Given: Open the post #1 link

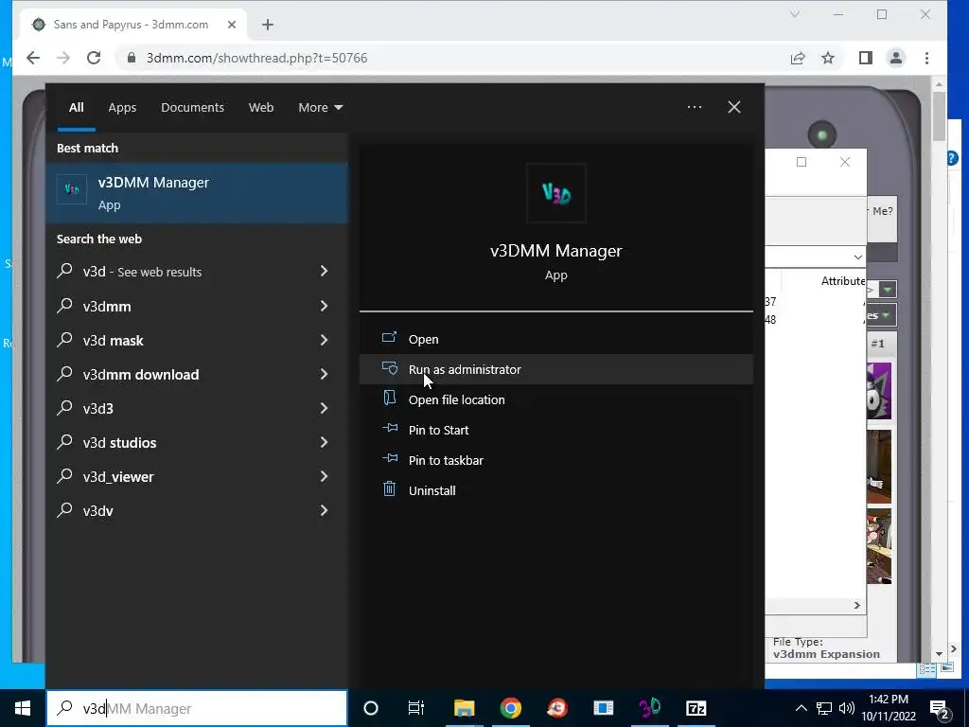Looking at the screenshot, I should 877,344.
